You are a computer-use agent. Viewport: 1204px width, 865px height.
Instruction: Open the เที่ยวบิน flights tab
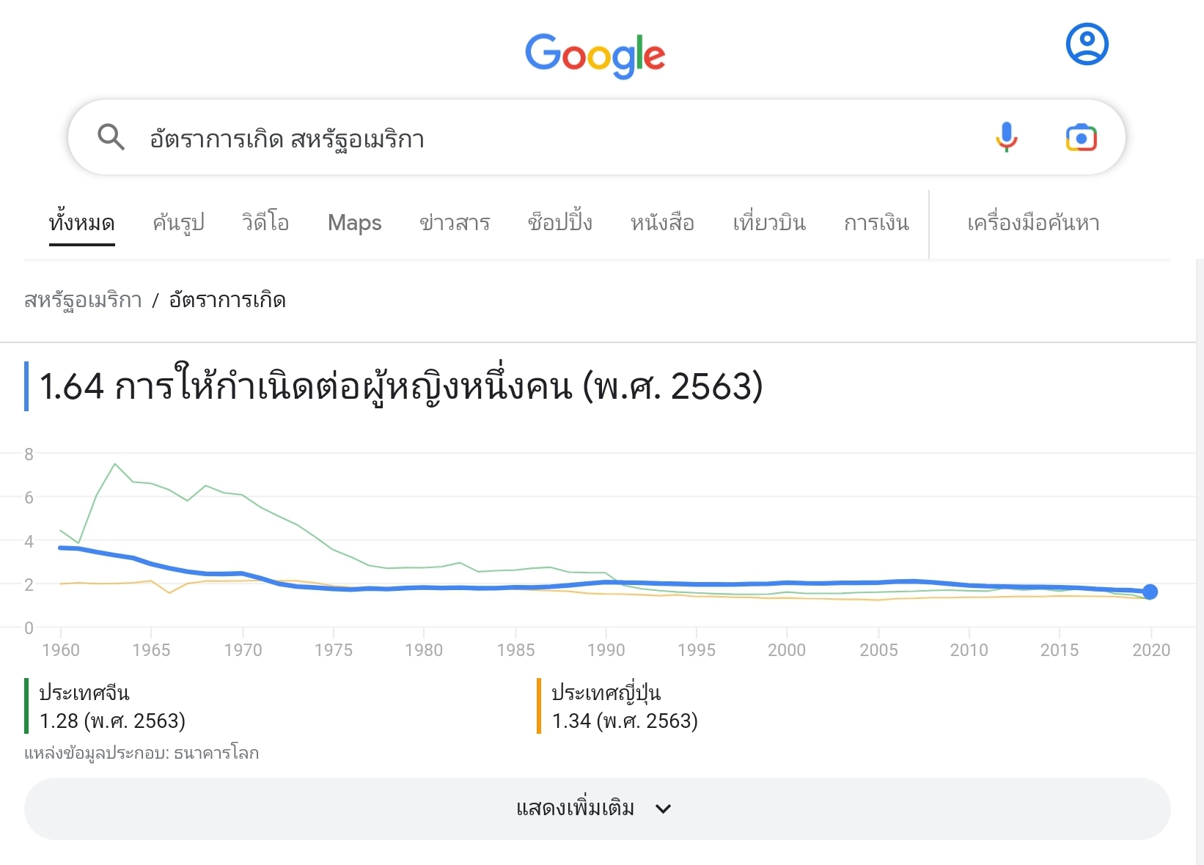[769, 222]
